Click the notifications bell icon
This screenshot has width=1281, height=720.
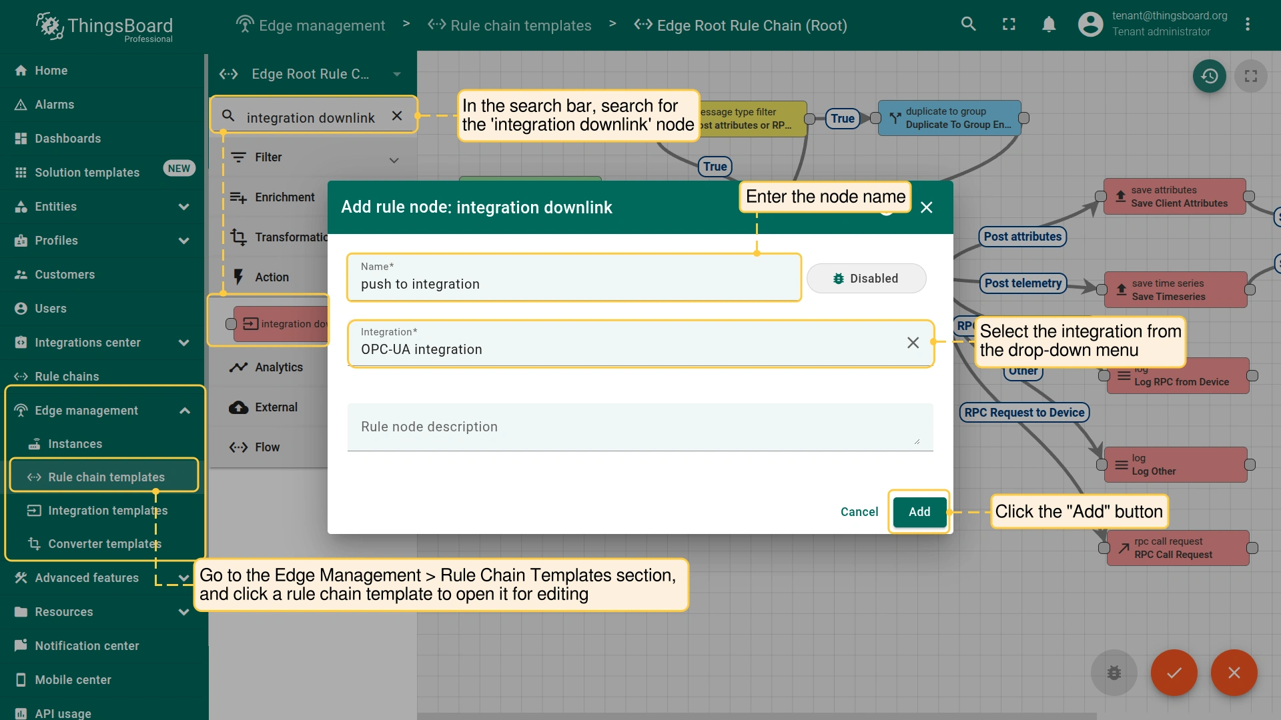coord(1049,25)
